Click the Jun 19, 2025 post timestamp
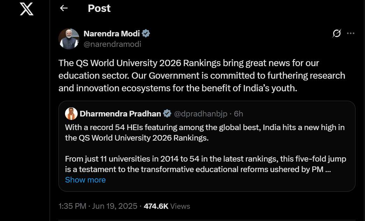The height and width of the screenshot is (221, 365). pos(97,206)
